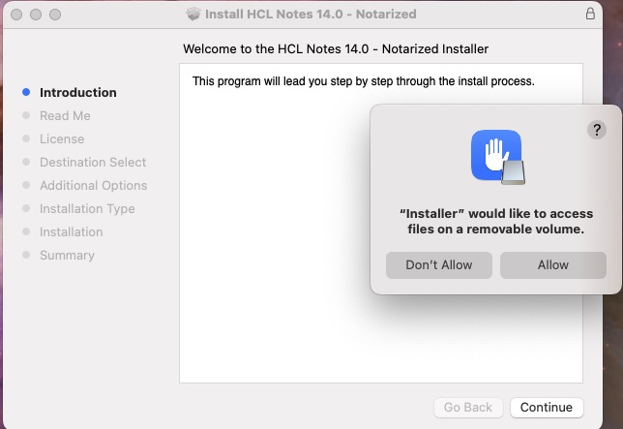
Task: Select the Read Me step
Action: tap(65, 116)
